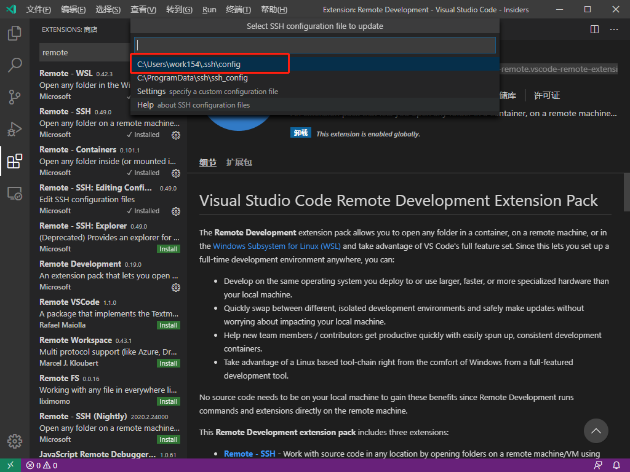Open manage gear for Remote Development extension
The width and height of the screenshot is (630, 472).
point(176,288)
